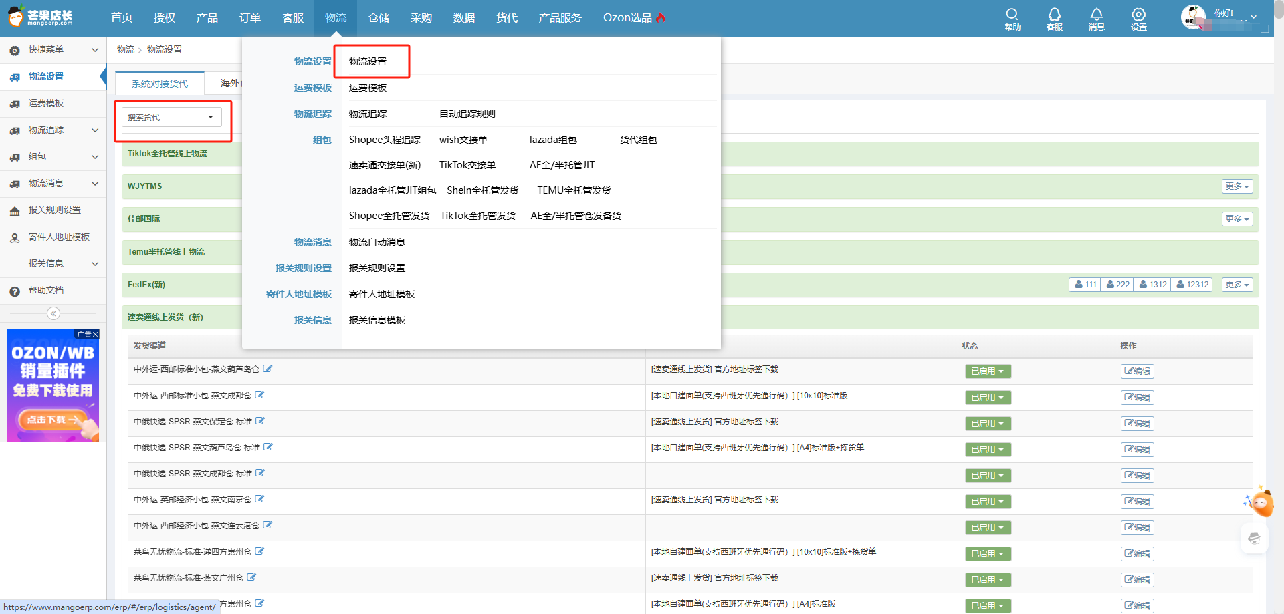Open 报关规则设置 in sidebar

54,210
